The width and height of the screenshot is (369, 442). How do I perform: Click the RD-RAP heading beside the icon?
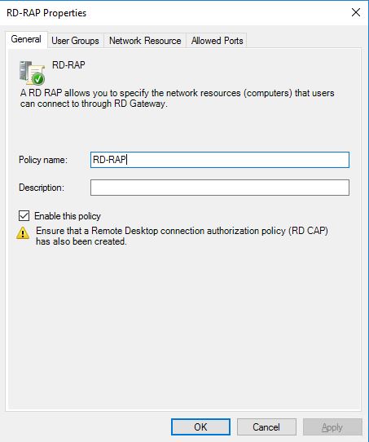pos(68,65)
